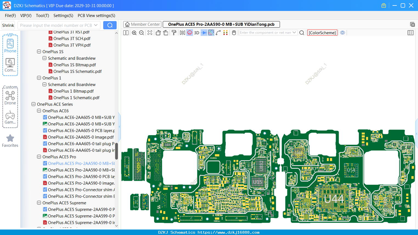The width and height of the screenshot is (418, 235).
Task: Rotate the board counterclockwise
Action: click(x=158, y=33)
